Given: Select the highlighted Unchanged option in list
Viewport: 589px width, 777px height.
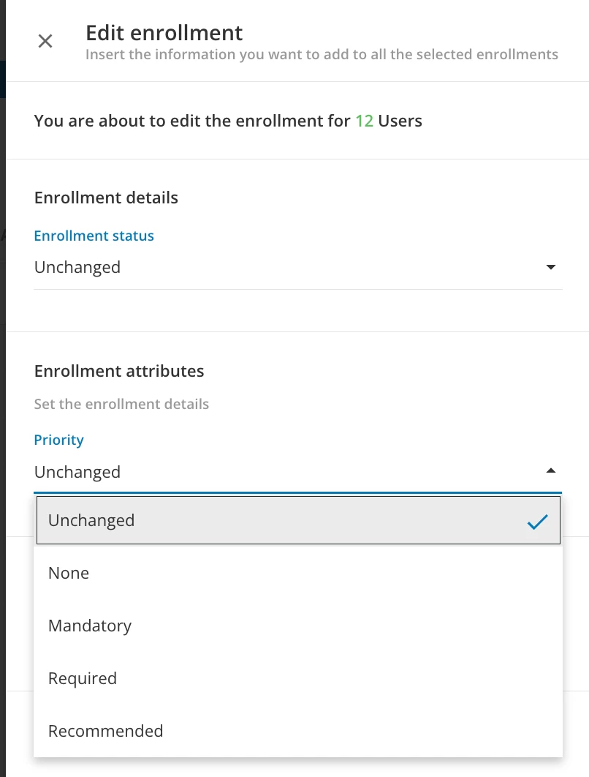Looking at the screenshot, I should click(x=91, y=521).
